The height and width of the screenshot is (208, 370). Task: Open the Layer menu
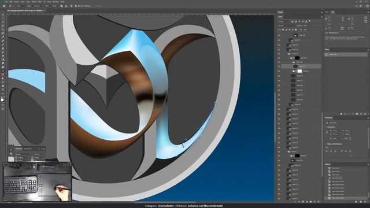pyautogui.click(x=23, y=2)
